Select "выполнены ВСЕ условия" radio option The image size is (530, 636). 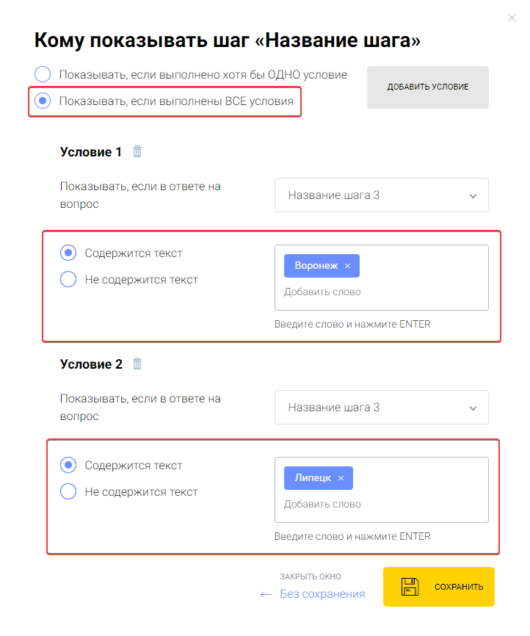(x=43, y=101)
